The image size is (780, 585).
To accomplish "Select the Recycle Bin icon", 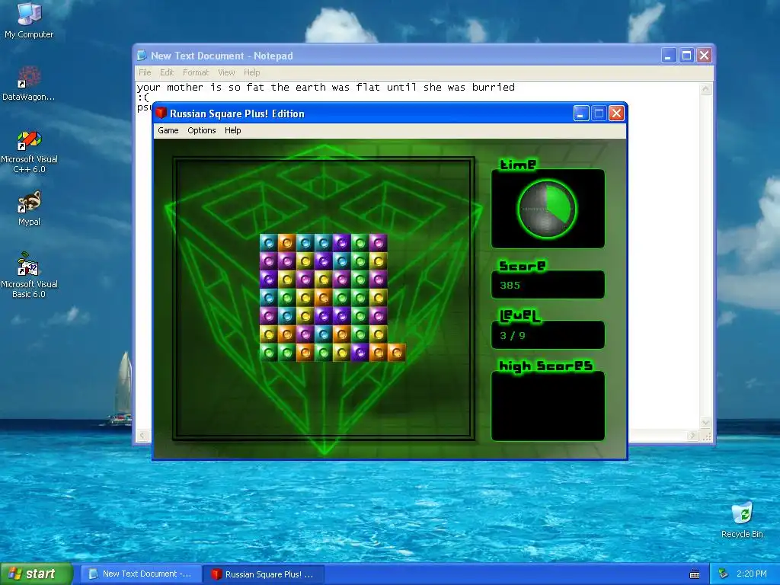I will [x=742, y=520].
